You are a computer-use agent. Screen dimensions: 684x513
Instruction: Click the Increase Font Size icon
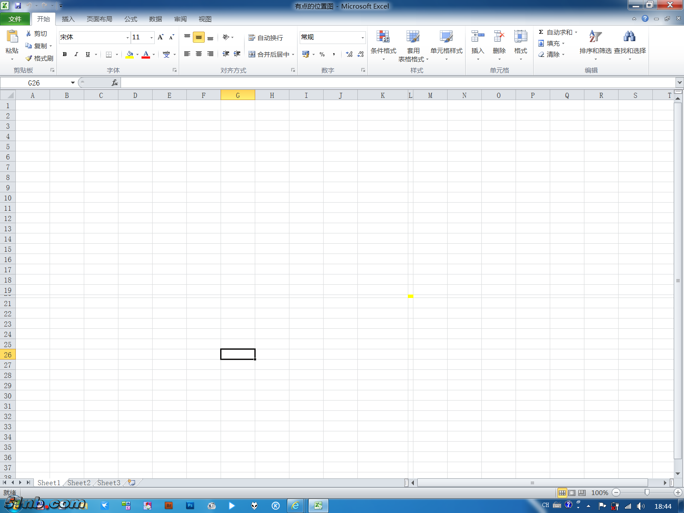pyautogui.click(x=161, y=37)
